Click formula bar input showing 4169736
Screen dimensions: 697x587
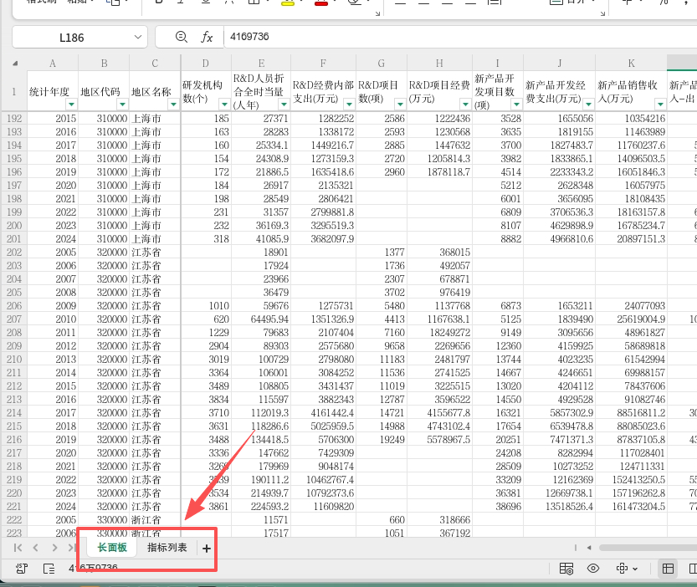[460, 37]
